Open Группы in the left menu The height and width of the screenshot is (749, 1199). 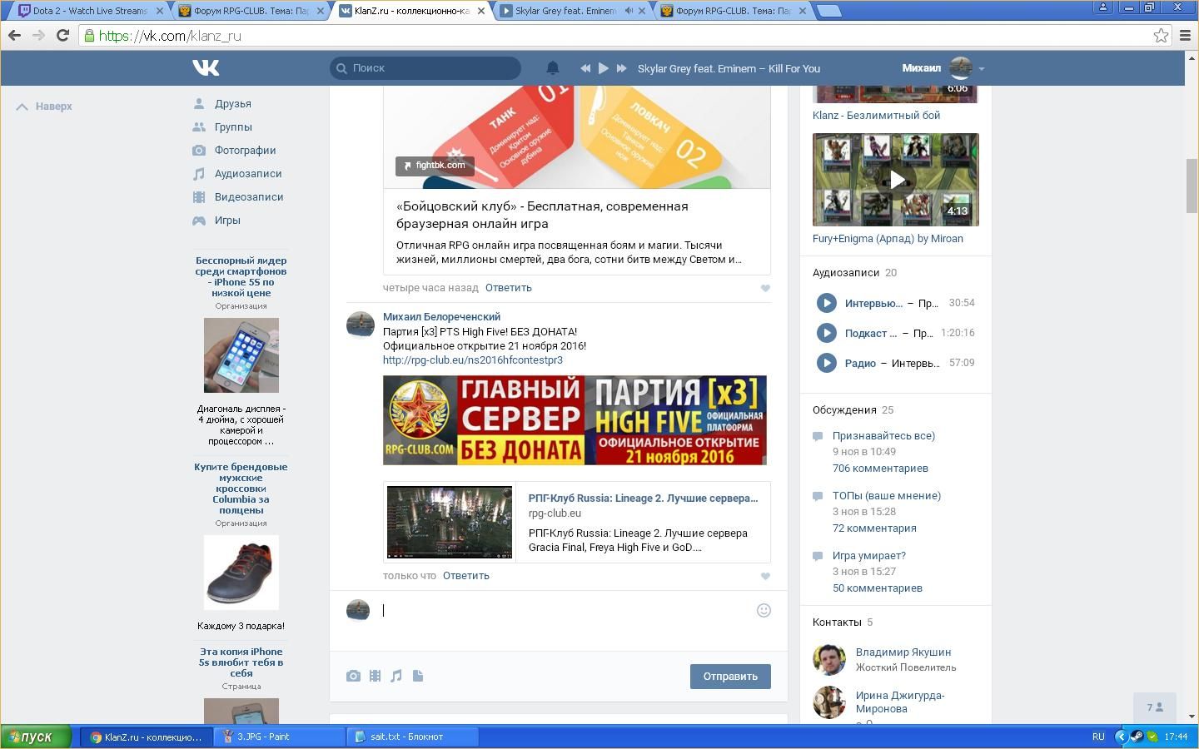point(233,127)
